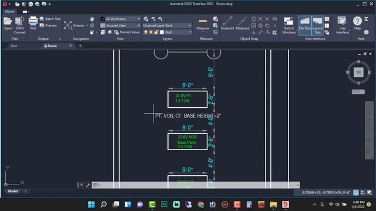Expand Output panel launcher arrow

[60, 39]
